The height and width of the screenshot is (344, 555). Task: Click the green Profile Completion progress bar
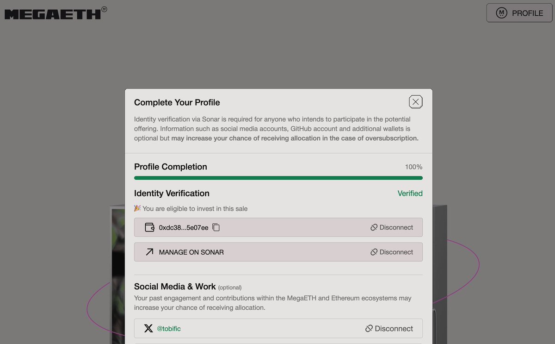[278, 178]
